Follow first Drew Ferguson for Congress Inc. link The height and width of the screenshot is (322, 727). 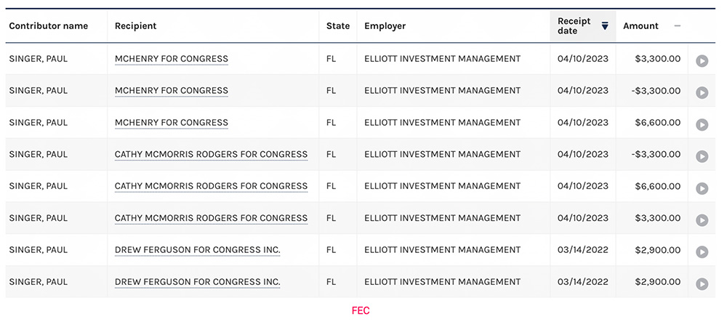coord(197,250)
